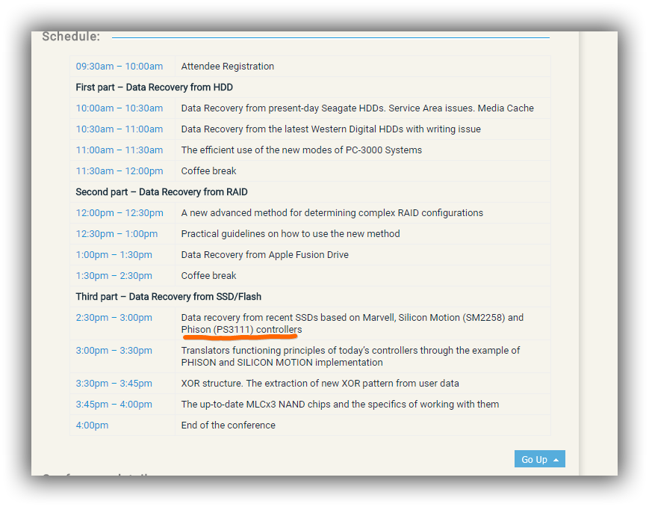Viewport: 649px width, 507px height.
Task: Click the up arrow in Go Up button
Action: (x=556, y=460)
